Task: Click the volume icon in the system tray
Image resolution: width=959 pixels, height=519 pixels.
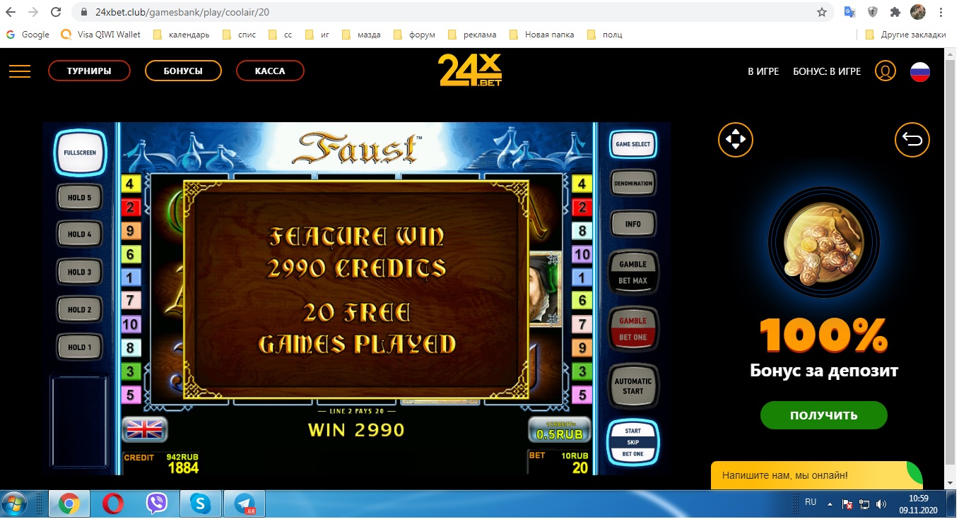Action: [881, 504]
